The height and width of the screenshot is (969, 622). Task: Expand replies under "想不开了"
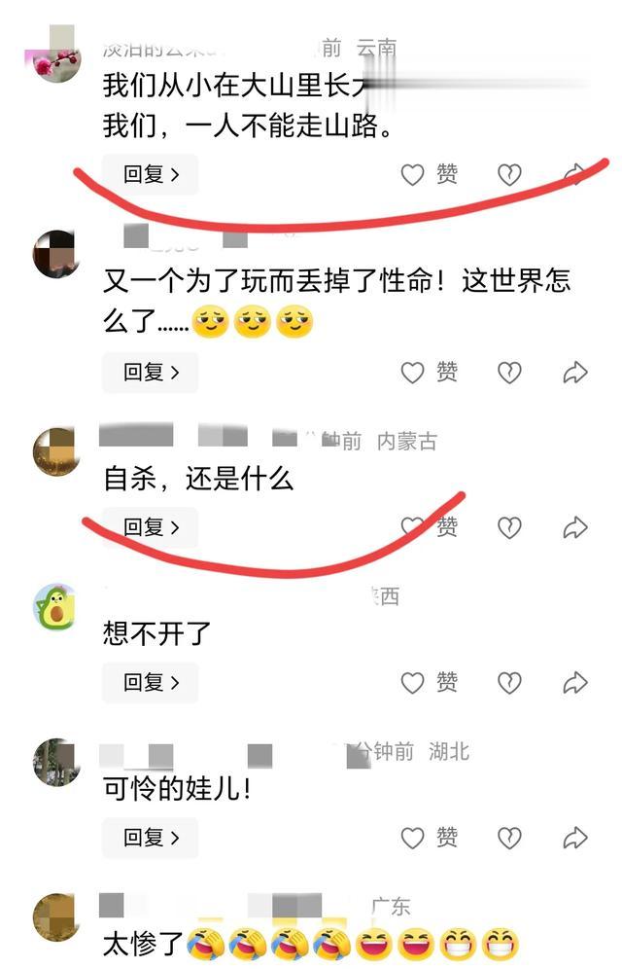click(150, 682)
